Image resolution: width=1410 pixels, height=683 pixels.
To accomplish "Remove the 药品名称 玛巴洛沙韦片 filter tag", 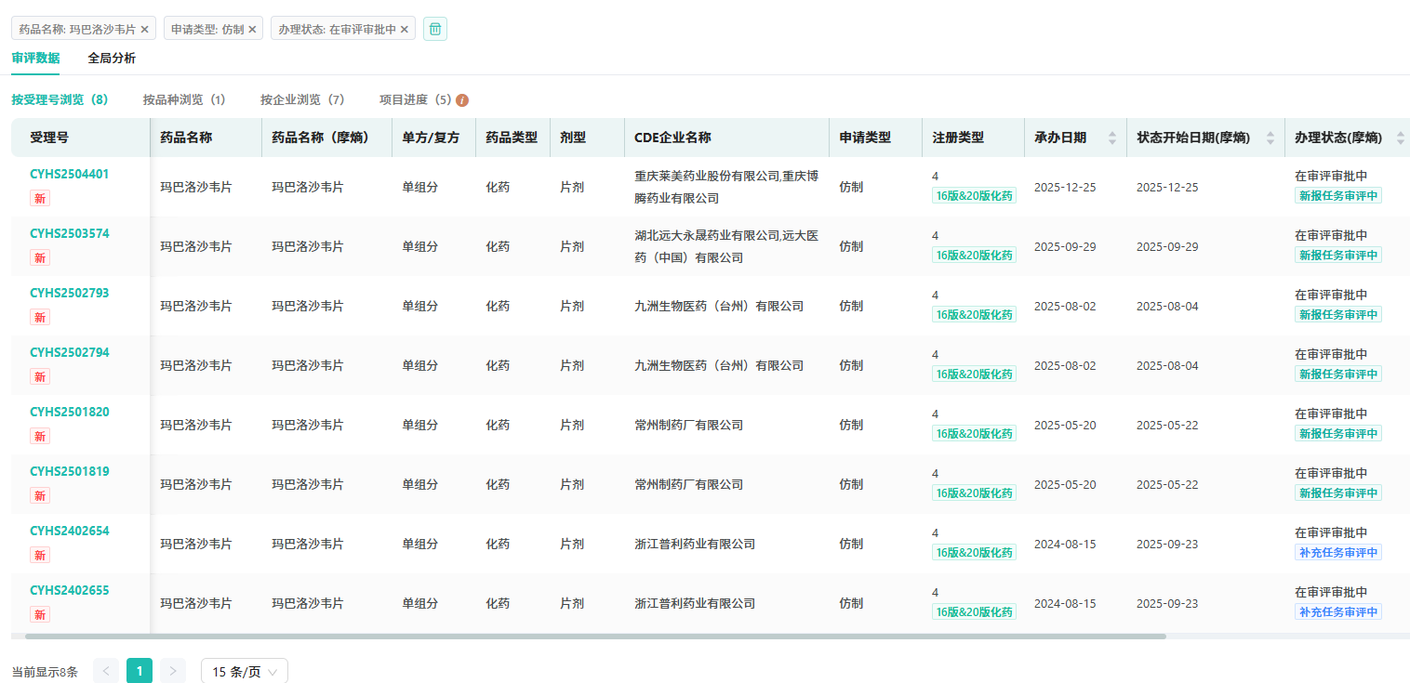I will click(144, 30).
